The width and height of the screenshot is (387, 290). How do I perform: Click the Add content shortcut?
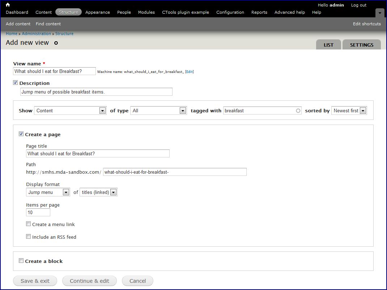click(18, 24)
